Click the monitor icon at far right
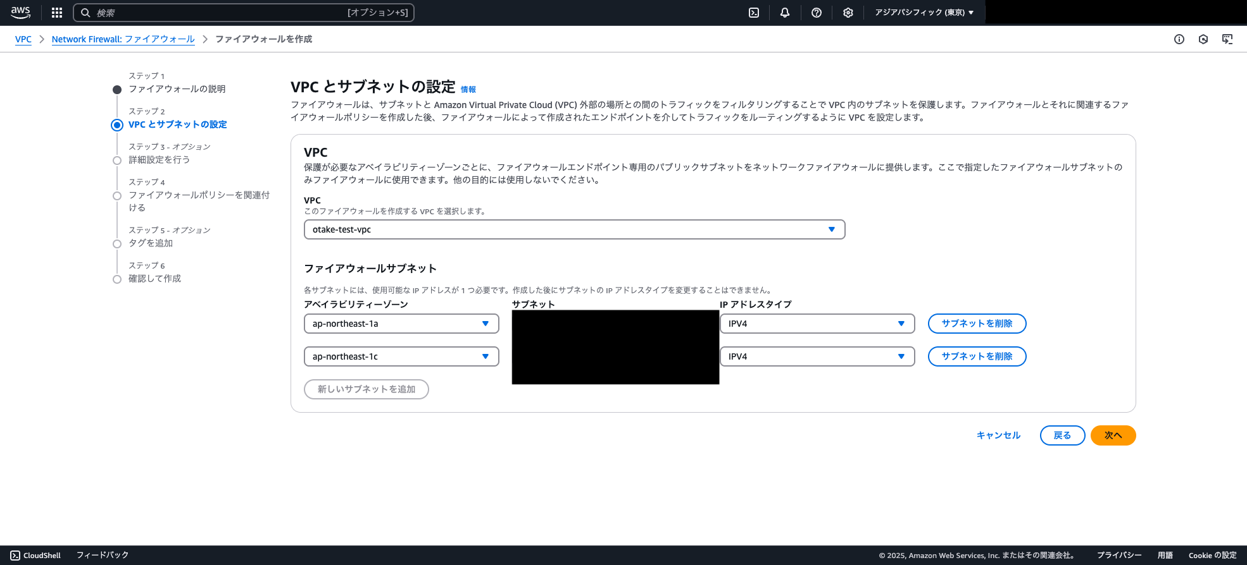This screenshot has height=565, width=1247. [x=1227, y=39]
